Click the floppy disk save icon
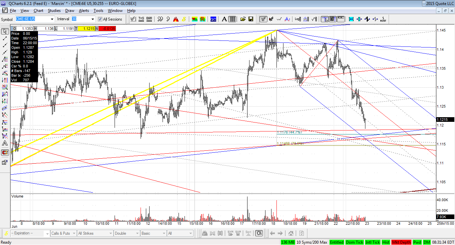Image resolution: width=455 pixels, height=245 pixels. click(251, 19)
